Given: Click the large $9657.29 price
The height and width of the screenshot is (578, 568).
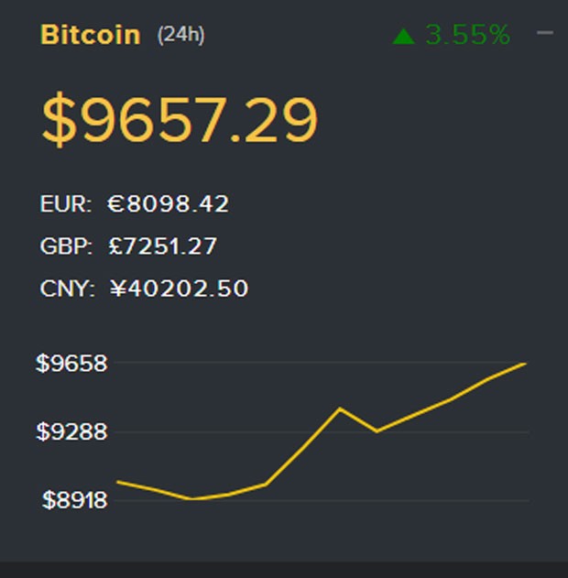Looking at the screenshot, I should pyautogui.click(x=180, y=120).
